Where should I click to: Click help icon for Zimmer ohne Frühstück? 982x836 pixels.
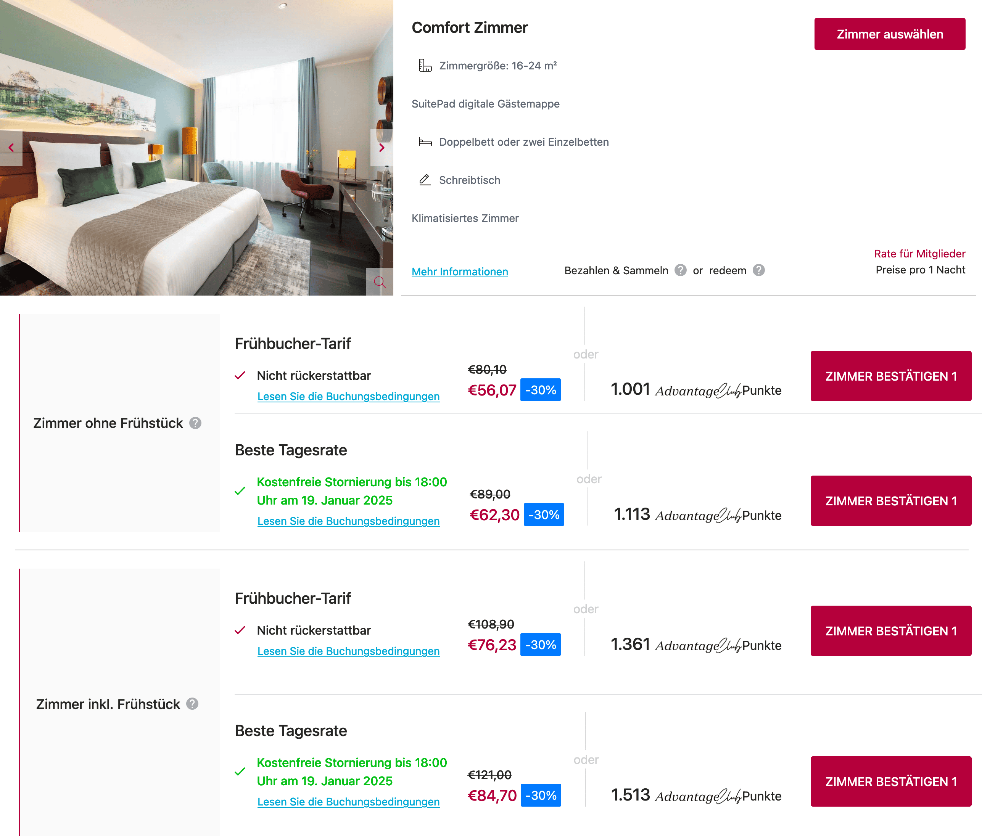(195, 423)
